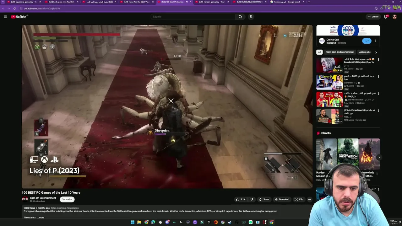Open File Explorer from taskbar
This screenshot has height=226, width=402.
[x=139, y=222]
